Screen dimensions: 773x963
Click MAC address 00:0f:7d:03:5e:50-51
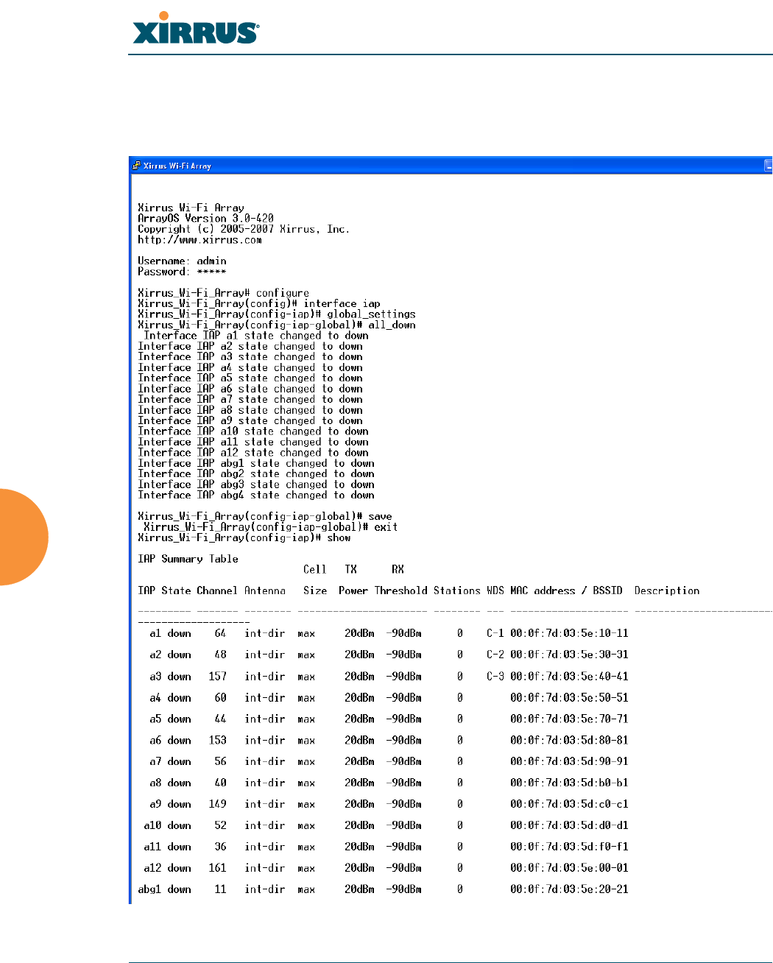tap(569, 698)
